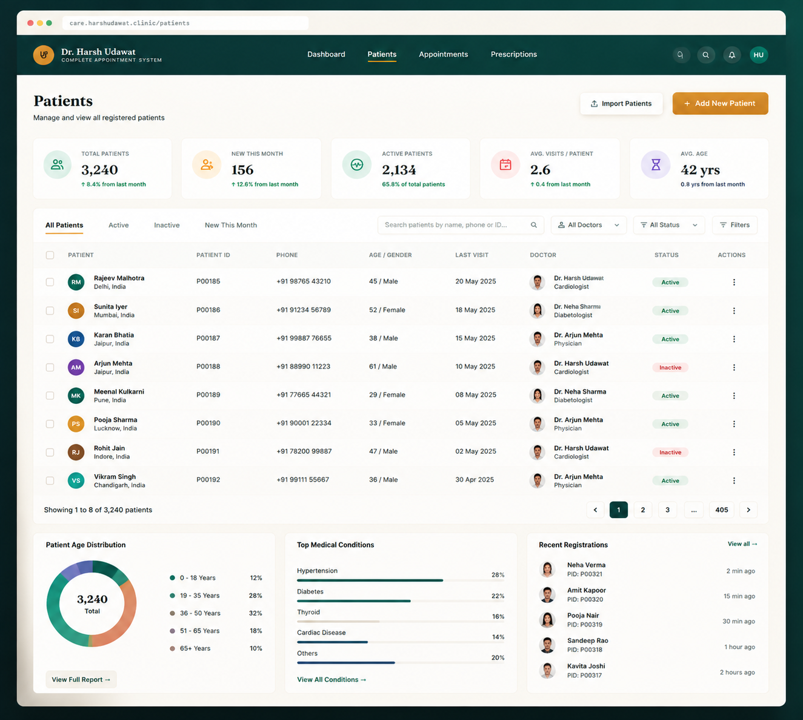
Task: Open View Full Report link
Action: coord(81,679)
